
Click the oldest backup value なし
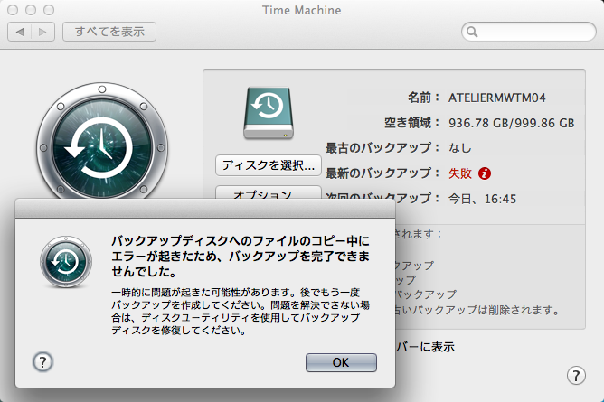(460, 148)
